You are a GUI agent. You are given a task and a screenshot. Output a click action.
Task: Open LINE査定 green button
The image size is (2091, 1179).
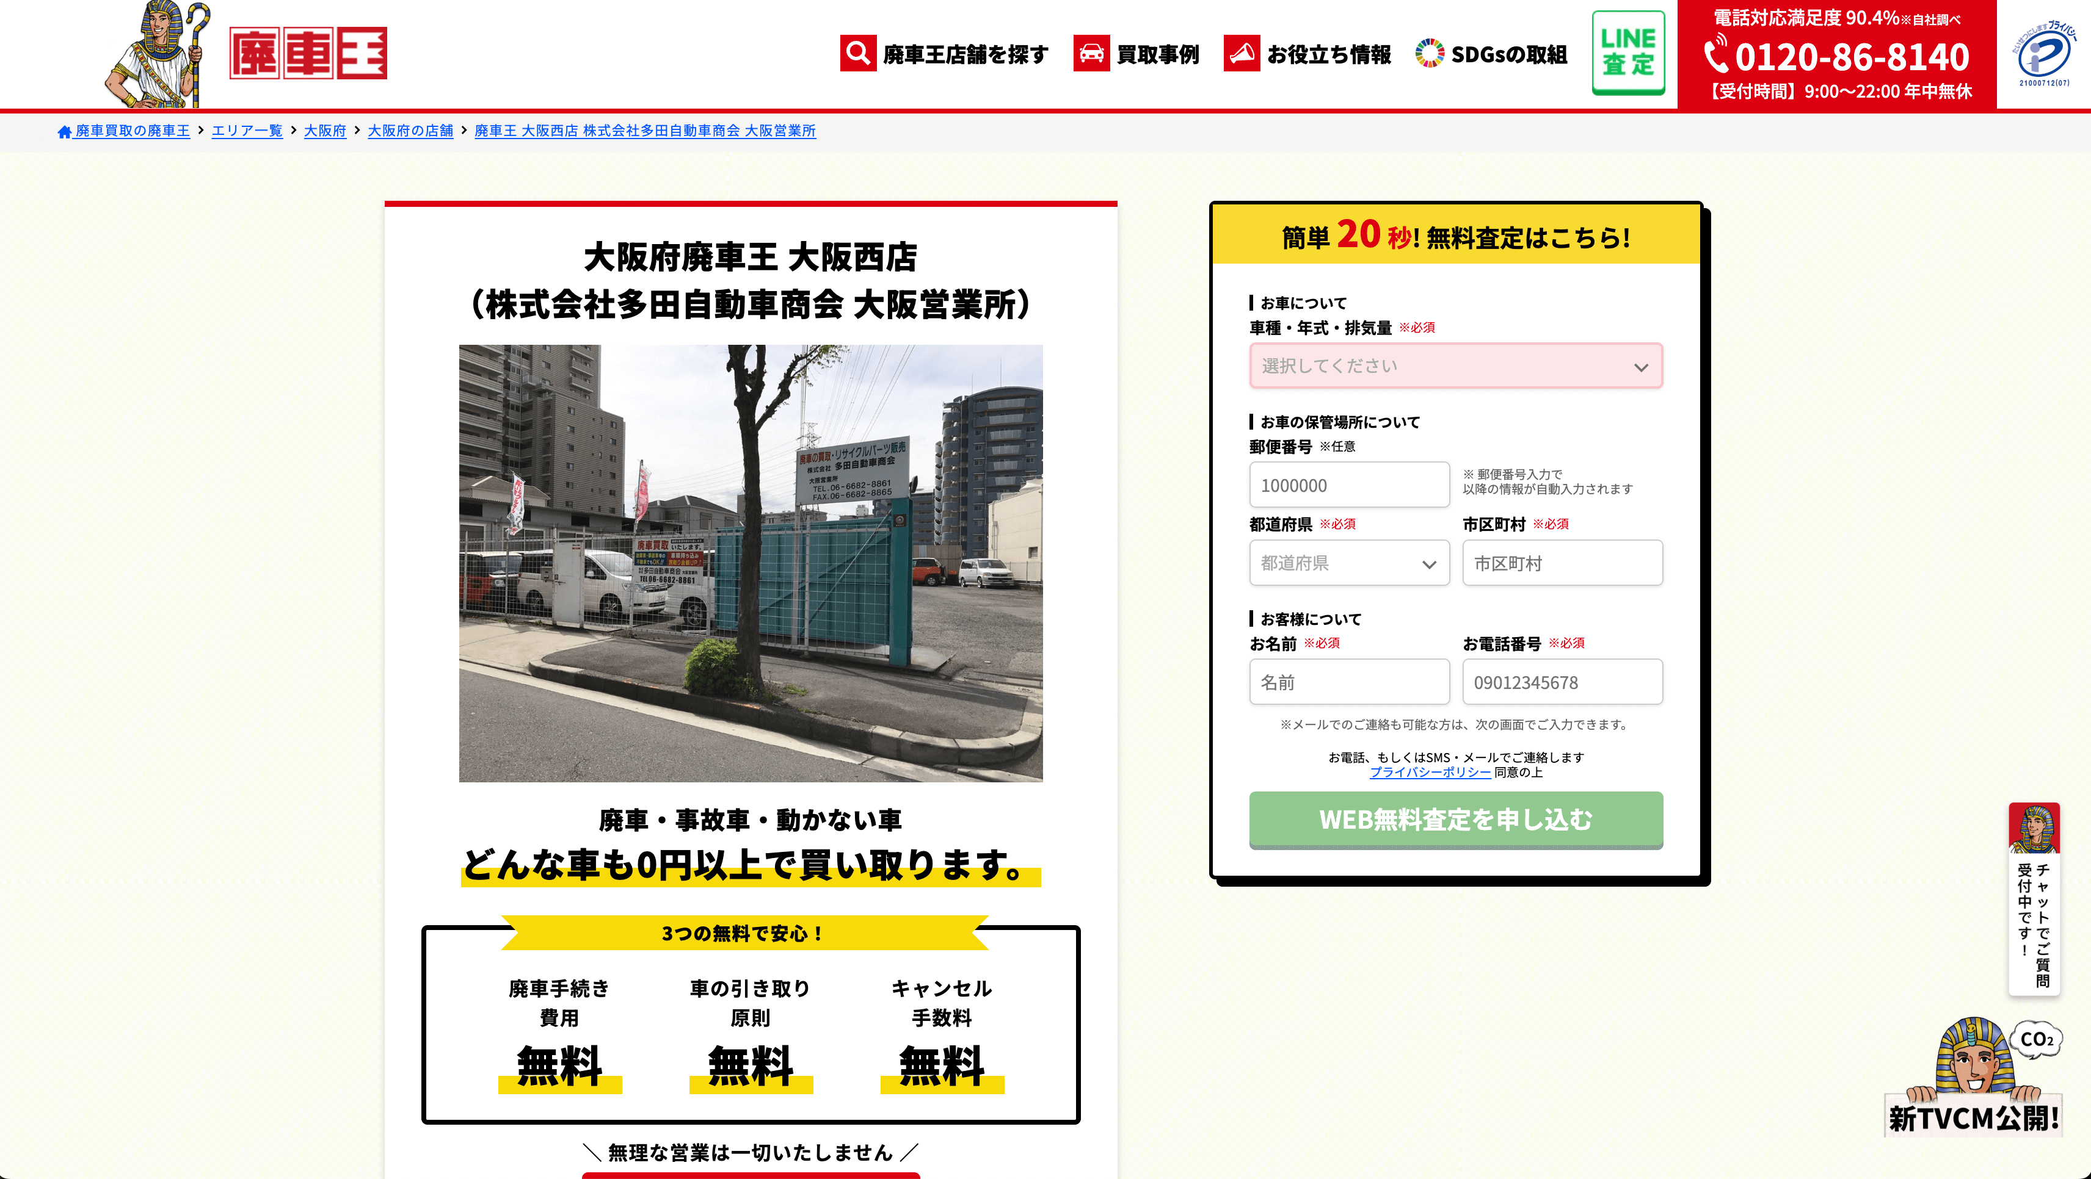pyautogui.click(x=1628, y=52)
